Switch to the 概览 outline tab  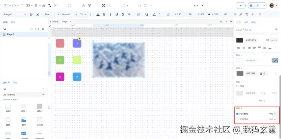tap(13, 22)
